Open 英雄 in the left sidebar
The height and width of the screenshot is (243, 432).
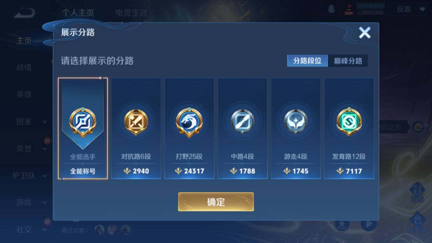coord(24,94)
